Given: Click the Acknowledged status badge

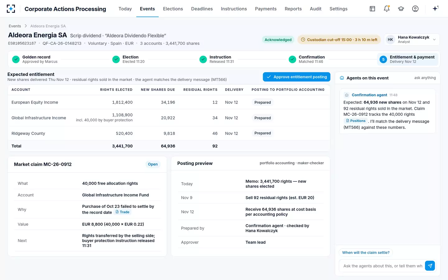Looking at the screenshot, I should tap(278, 40).
